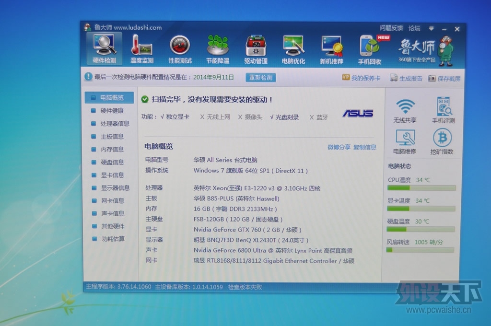This screenshot has height=326, width=491.
Task: Open 电脑优化 PC optimization icon
Action: point(293,50)
